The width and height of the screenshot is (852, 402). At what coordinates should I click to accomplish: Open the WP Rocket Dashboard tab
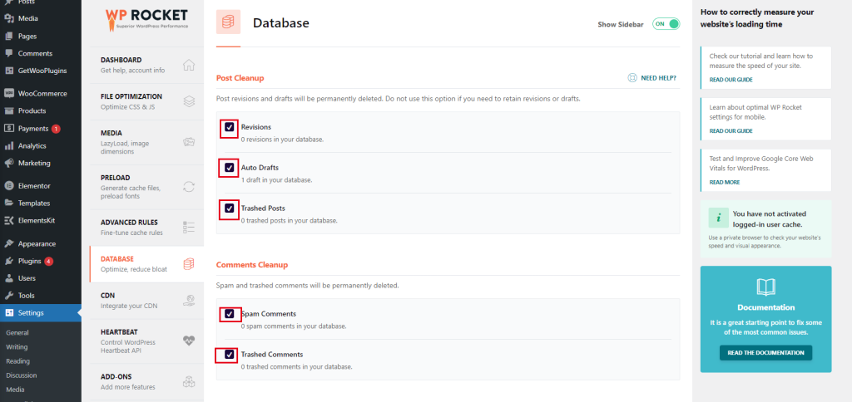(146, 65)
